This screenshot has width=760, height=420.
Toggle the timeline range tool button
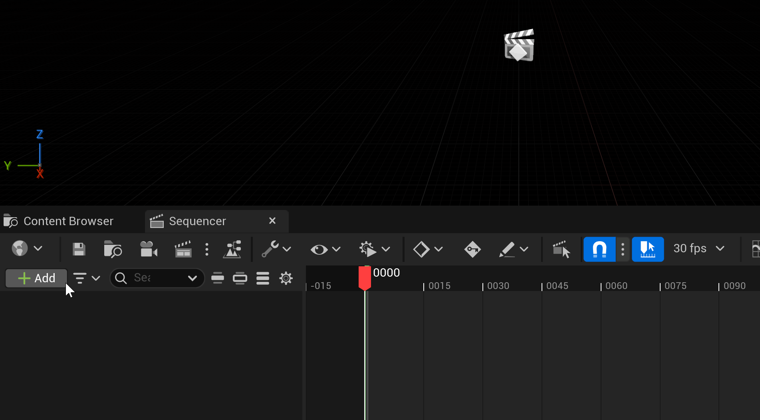(648, 249)
